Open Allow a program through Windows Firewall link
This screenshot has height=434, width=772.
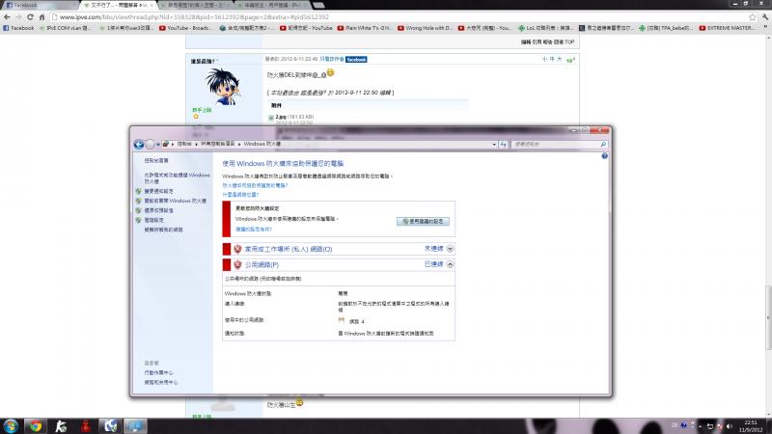(177, 178)
